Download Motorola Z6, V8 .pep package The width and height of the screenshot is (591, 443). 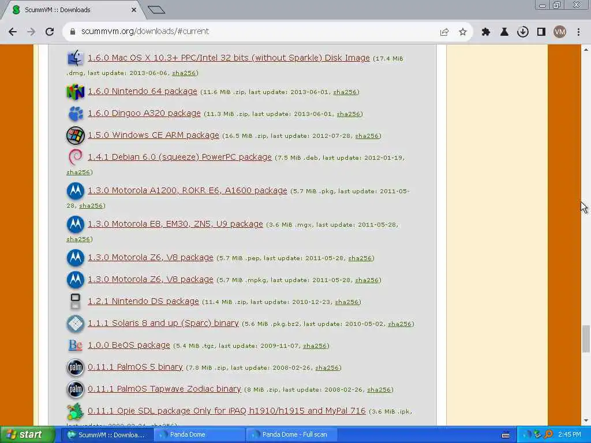click(x=151, y=258)
